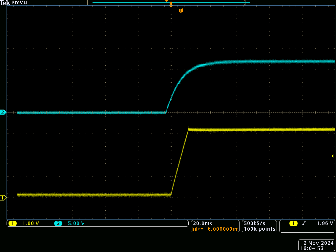The width and height of the screenshot is (336, 252).
Task: Click the 20.0ms horizontal timebase readout
Action: [x=202, y=223]
